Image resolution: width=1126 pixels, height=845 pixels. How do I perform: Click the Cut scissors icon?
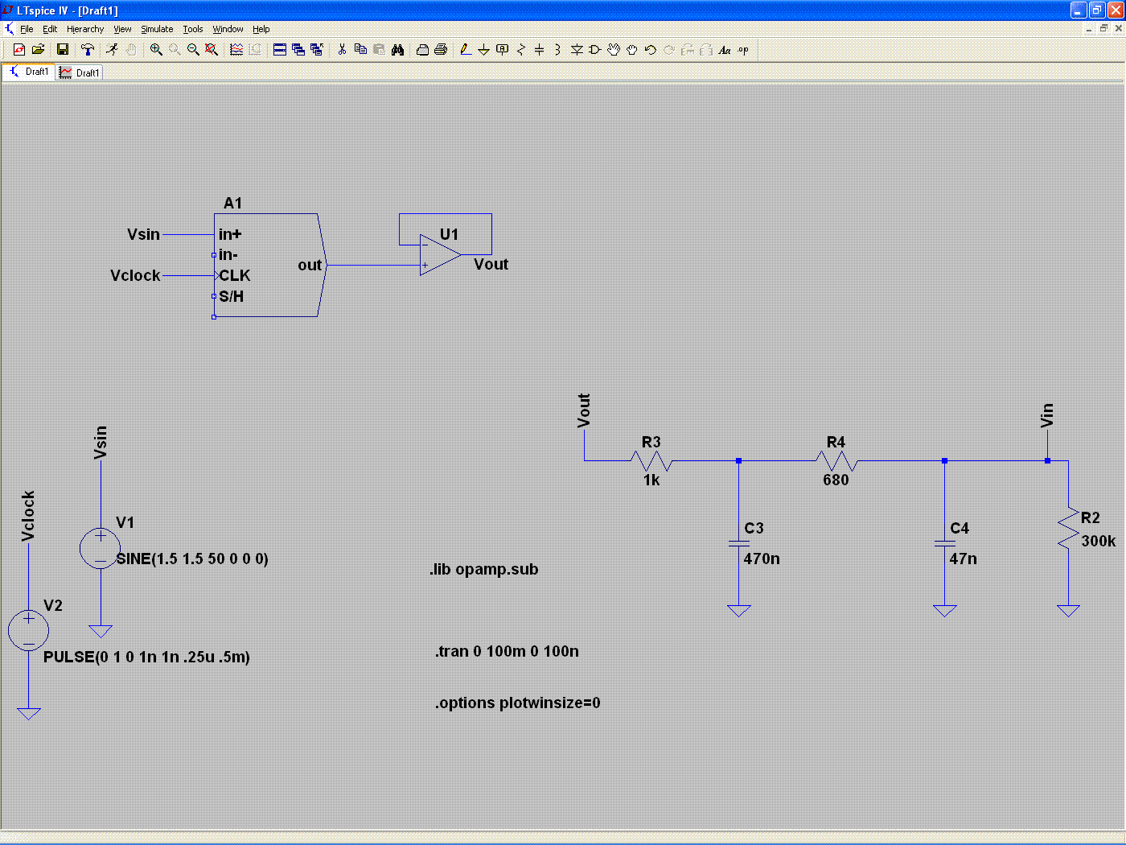[342, 49]
